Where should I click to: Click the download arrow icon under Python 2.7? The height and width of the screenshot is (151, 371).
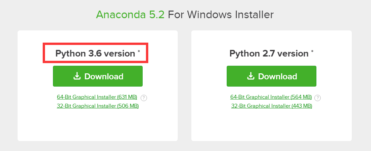[251, 76]
